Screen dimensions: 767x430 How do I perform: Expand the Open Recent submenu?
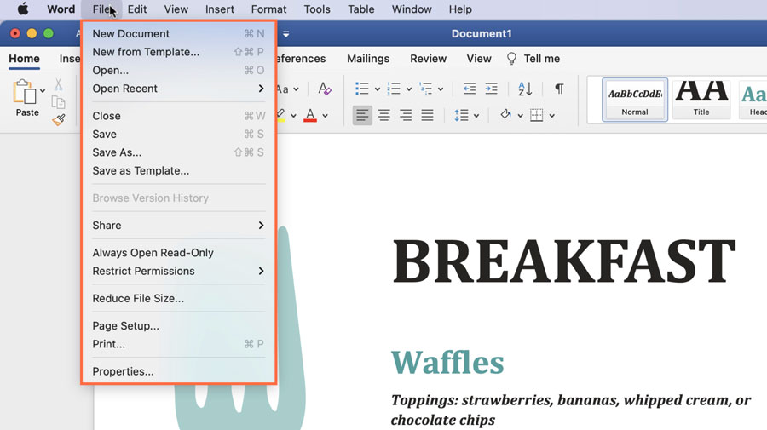pos(179,89)
